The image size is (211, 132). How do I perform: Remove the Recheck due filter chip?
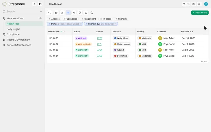coord(116,24)
